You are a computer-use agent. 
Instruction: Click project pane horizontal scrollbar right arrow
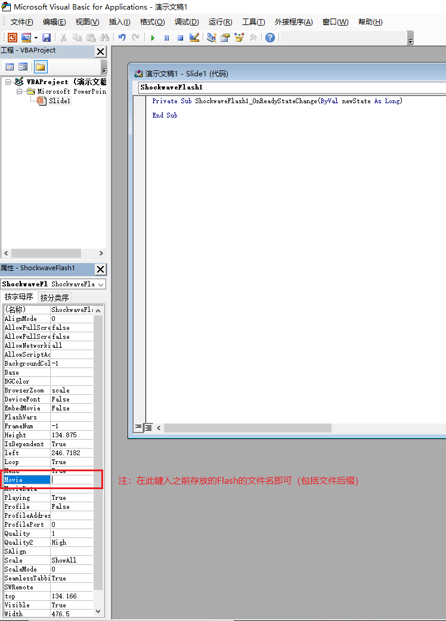tap(101, 253)
